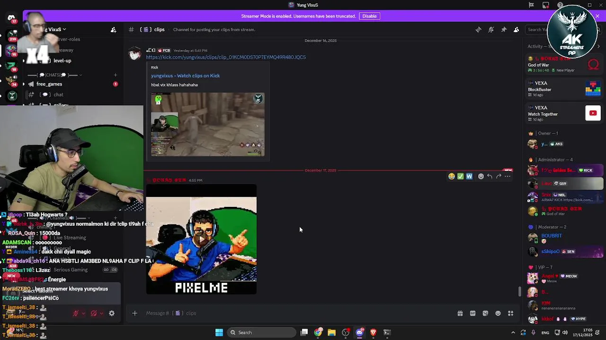The height and width of the screenshot is (340, 606).
Task: Open Brave browser from taskbar
Action: point(373,332)
